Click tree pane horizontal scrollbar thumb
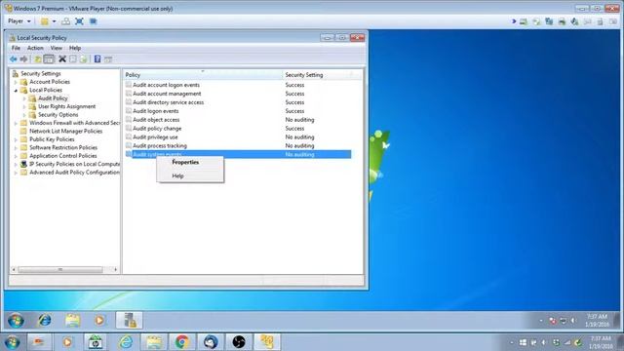624x351 pixels. pyautogui.click(x=60, y=270)
